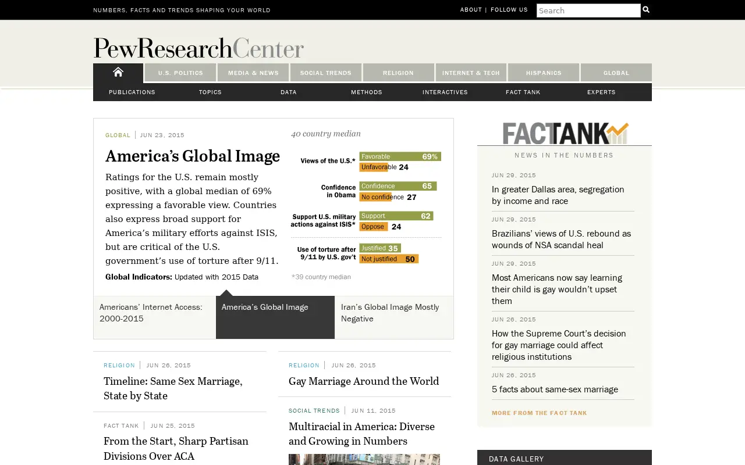745x465 pixels.
Task: Open the America's Global Image headline
Action: [193, 156]
